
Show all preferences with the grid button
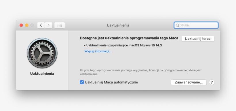[x=60, y=25]
